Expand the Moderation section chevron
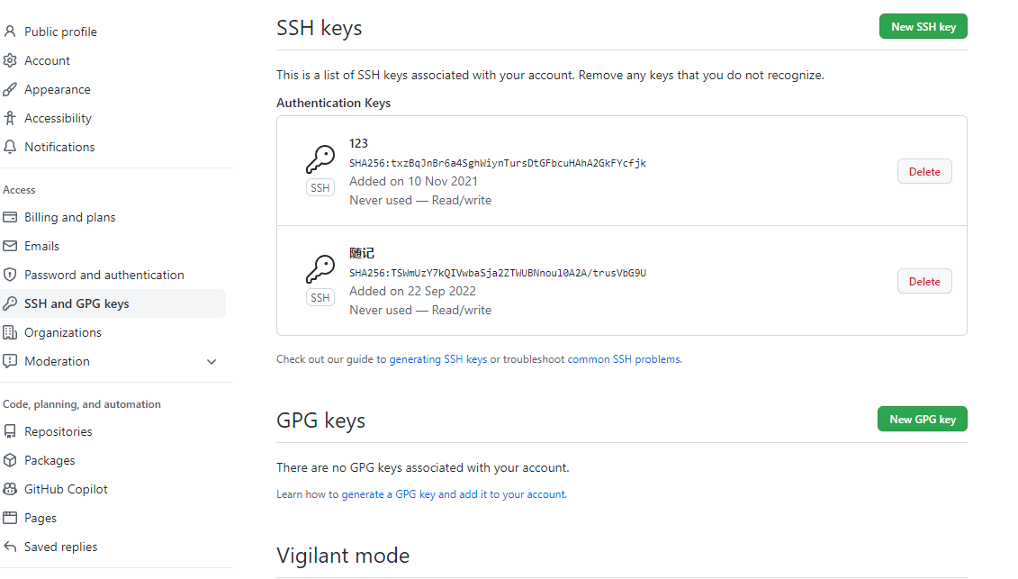 click(212, 362)
